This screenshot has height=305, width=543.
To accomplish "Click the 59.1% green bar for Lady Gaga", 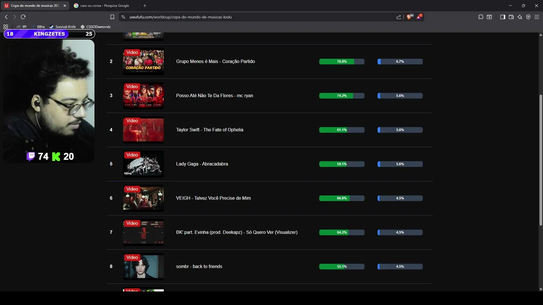I will click(342, 164).
